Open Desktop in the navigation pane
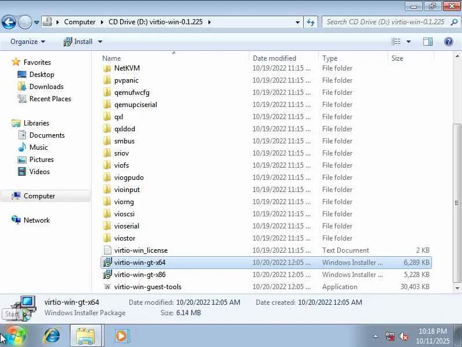 (42, 75)
